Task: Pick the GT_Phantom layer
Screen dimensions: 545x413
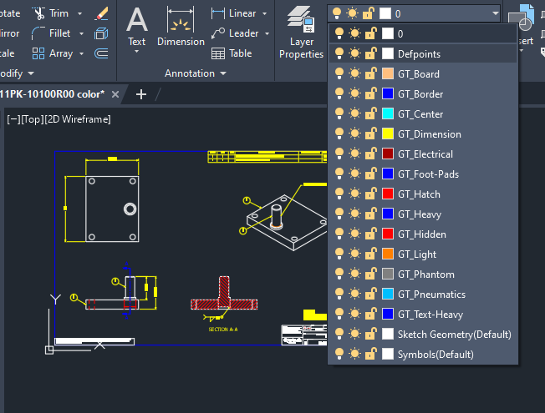Action: [x=423, y=274]
